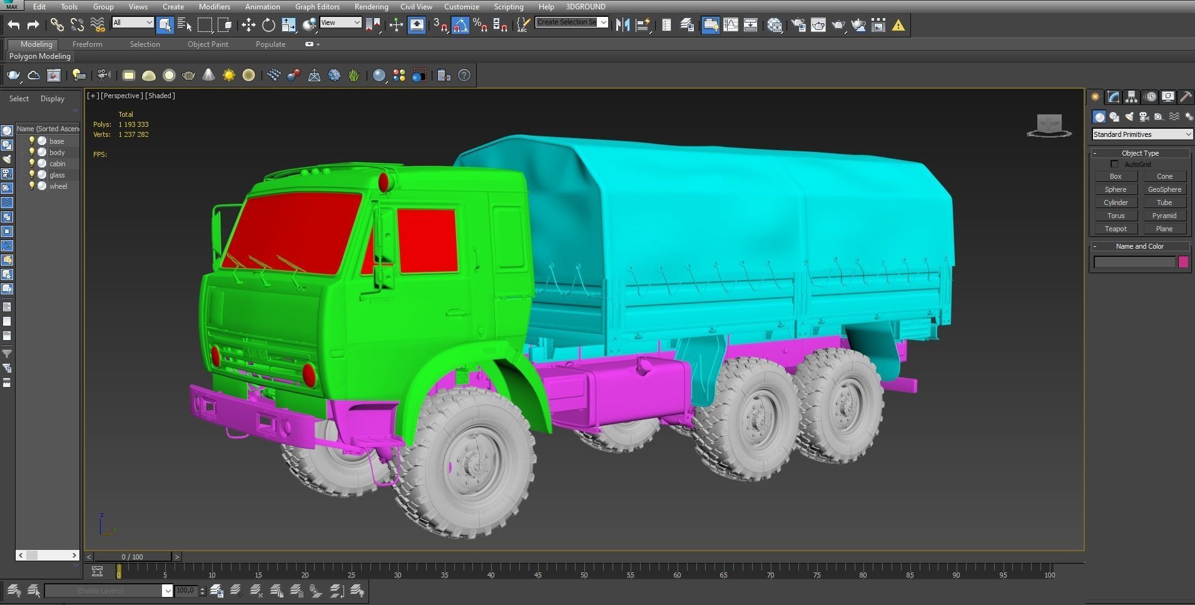The height and width of the screenshot is (605, 1195).
Task: Click the GeoSphere button
Action: (1164, 189)
